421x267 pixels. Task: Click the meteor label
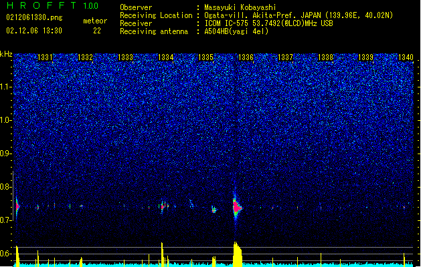click(x=95, y=21)
